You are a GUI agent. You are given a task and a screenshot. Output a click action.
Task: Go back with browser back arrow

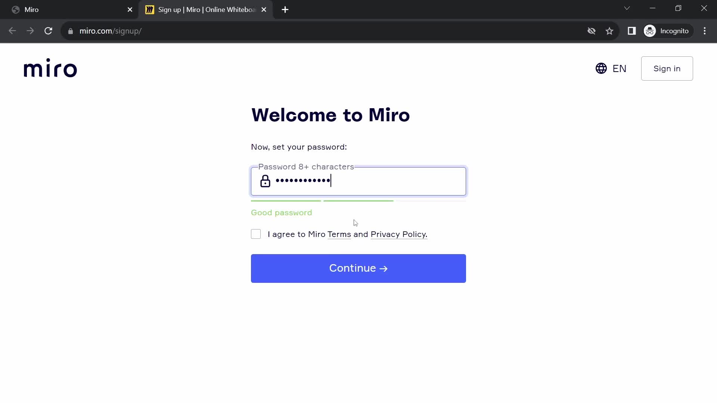pyautogui.click(x=12, y=31)
